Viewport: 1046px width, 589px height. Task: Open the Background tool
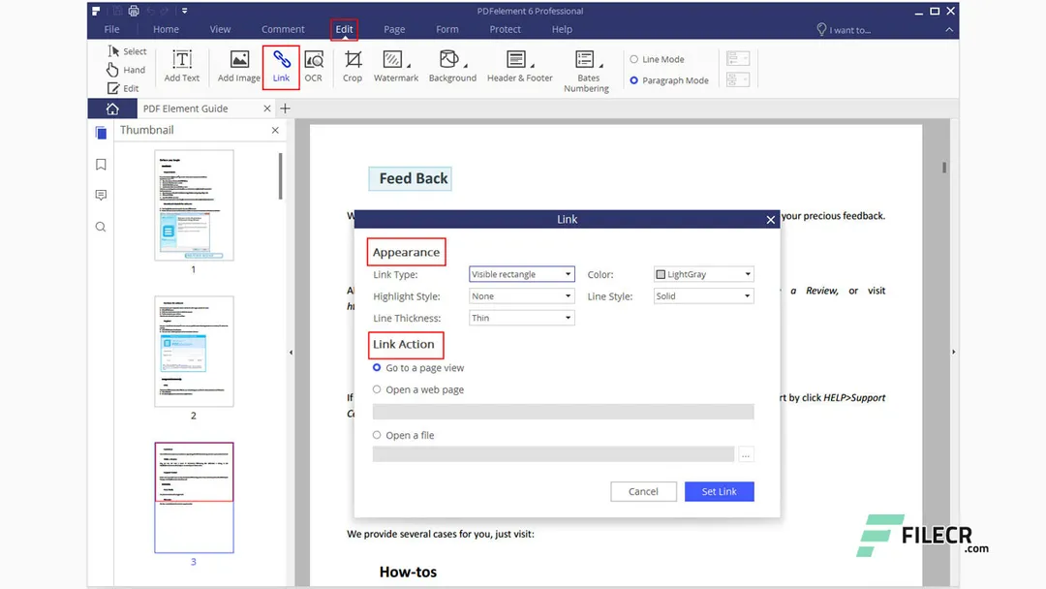coord(452,67)
